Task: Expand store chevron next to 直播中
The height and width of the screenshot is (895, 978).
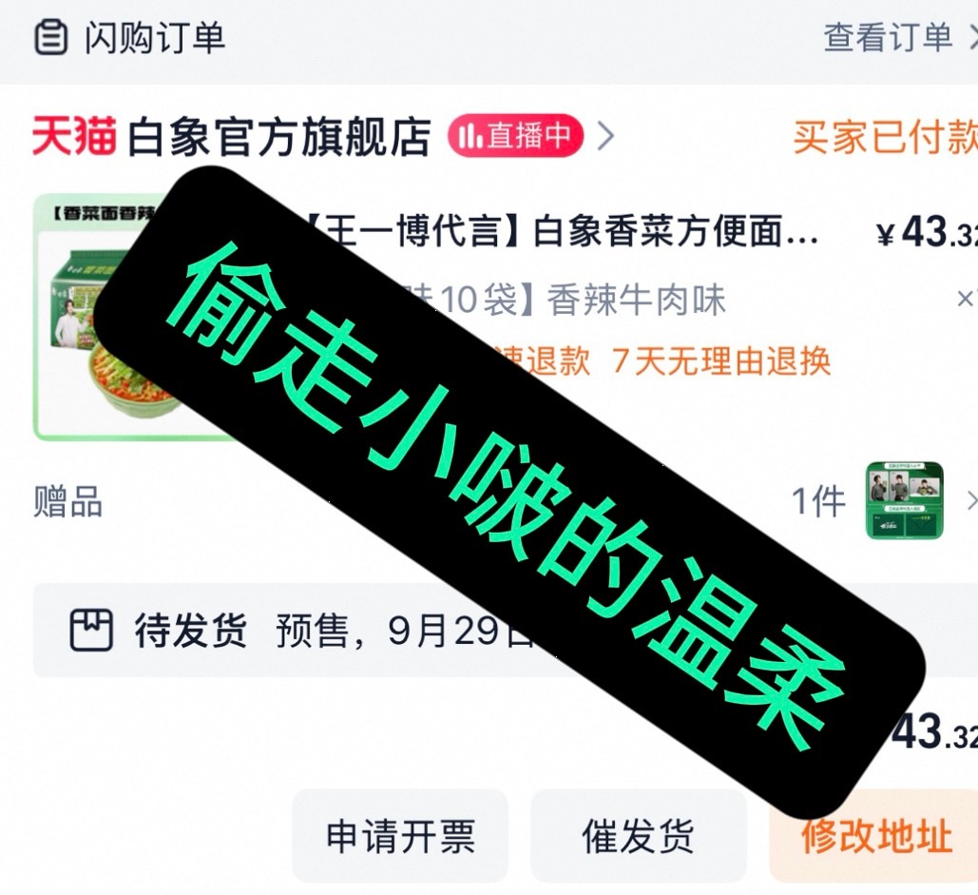Action: (605, 136)
